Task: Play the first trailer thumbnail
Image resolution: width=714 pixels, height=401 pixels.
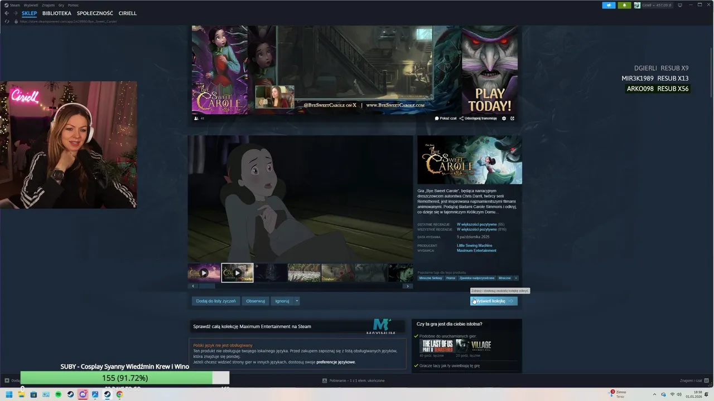Action: (204, 273)
